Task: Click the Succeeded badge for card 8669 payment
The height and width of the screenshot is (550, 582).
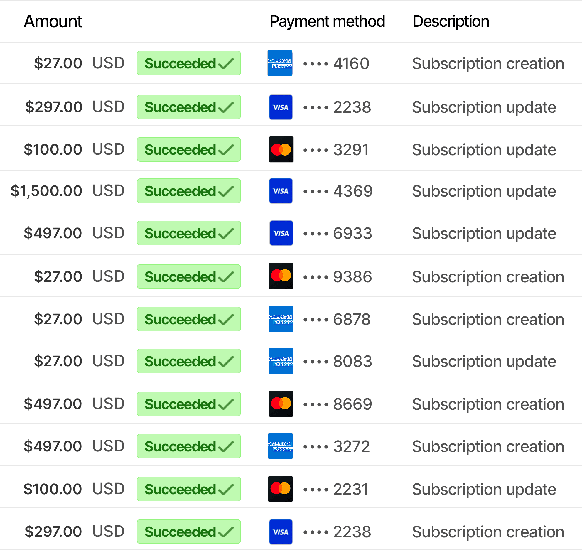Action: click(189, 404)
